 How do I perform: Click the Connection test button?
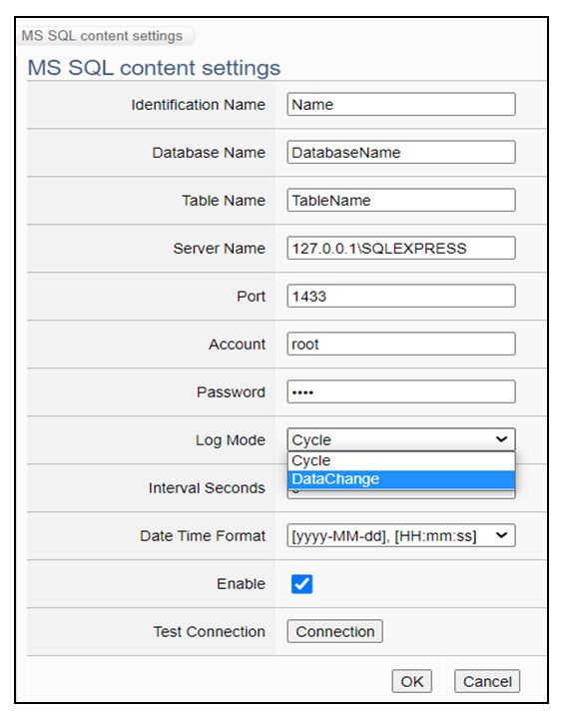point(334,631)
